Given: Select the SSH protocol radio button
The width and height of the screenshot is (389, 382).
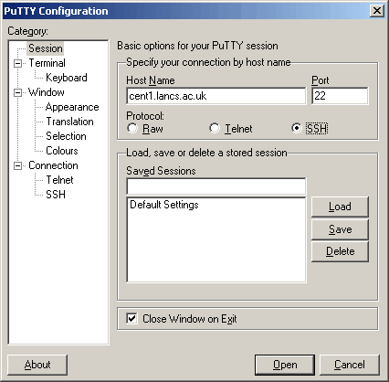Looking at the screenshot, I should click(x=297, y=128).
